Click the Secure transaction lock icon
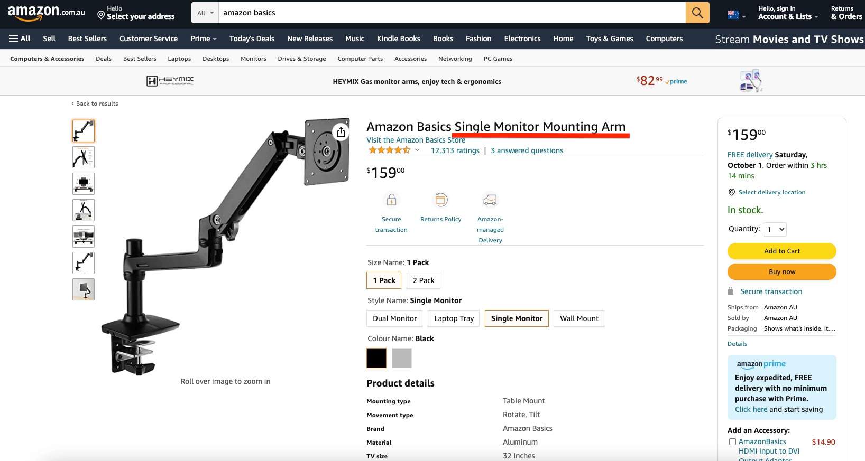Screen dimensions: 865x461 point(391,200)
